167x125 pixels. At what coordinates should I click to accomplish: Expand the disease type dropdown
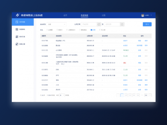click(56, 24)
